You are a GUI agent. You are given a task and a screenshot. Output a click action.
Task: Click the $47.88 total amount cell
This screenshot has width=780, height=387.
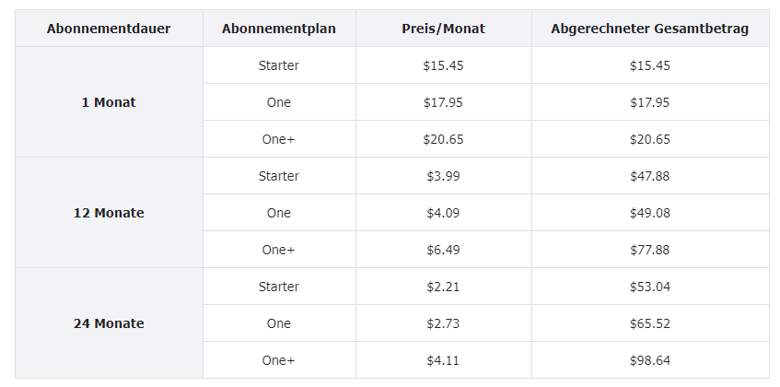tap(649, 176)
